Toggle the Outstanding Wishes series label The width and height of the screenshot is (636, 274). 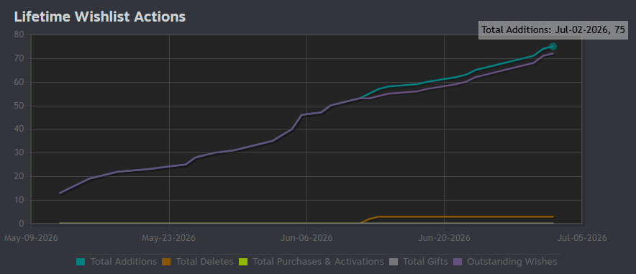512,262
